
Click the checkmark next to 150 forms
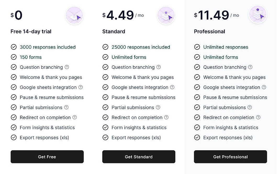[14, 57]
